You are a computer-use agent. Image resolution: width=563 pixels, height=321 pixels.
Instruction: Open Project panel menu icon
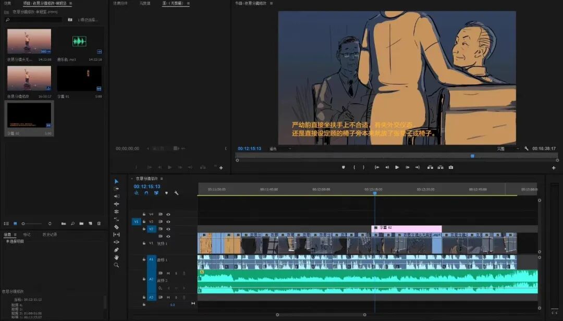[x=70, y=3]
